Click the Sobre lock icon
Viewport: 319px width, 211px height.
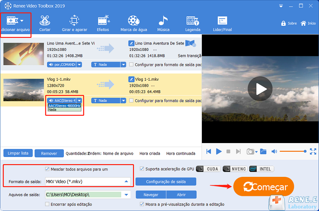coord(284,23)
